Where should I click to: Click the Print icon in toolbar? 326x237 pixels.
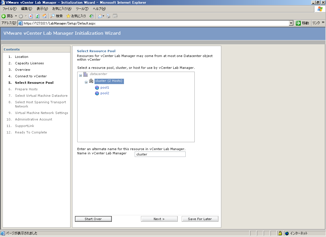click(x=108, y=16)
